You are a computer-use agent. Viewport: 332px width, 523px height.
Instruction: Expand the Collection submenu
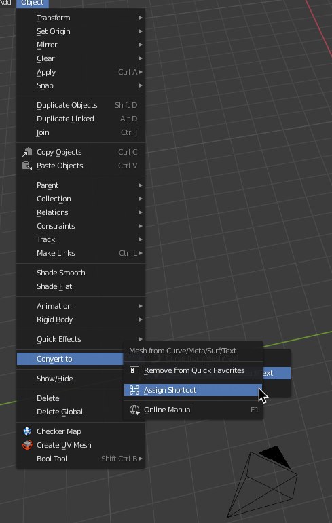(x=81, y=199)
